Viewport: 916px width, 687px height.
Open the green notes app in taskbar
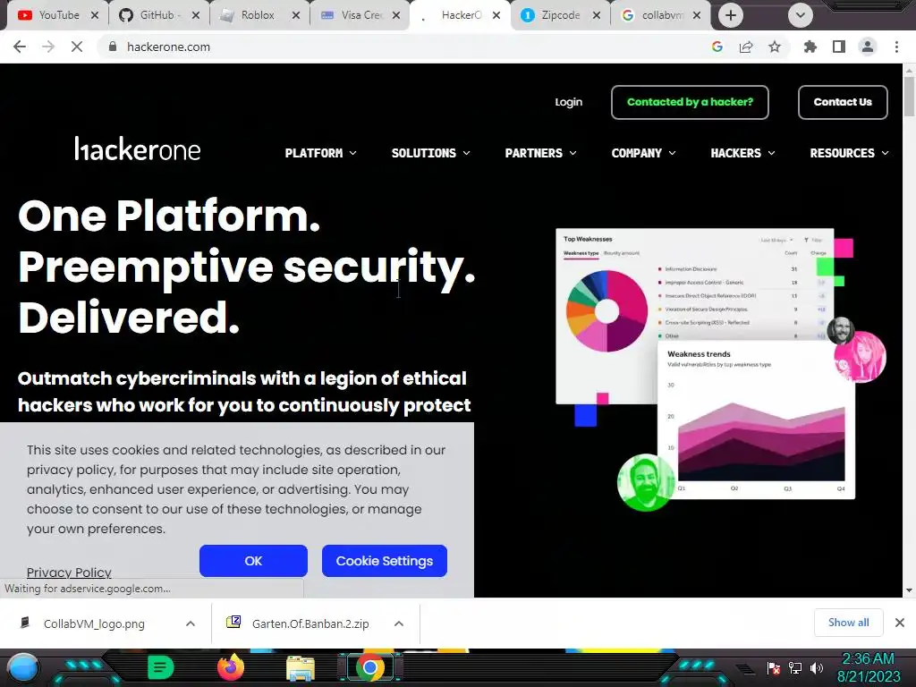point(161,667)
